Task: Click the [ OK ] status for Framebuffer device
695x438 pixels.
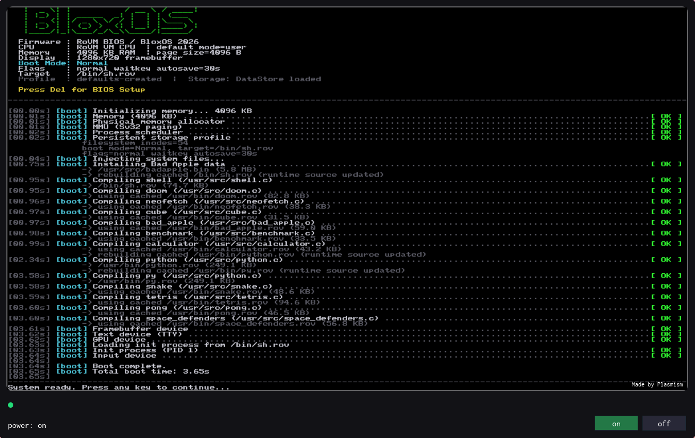Action: pos(666,328)
